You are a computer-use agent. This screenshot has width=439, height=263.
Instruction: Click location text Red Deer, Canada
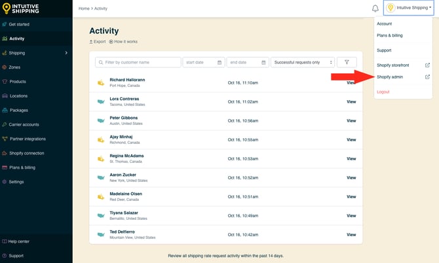click(x=124, y=200)
